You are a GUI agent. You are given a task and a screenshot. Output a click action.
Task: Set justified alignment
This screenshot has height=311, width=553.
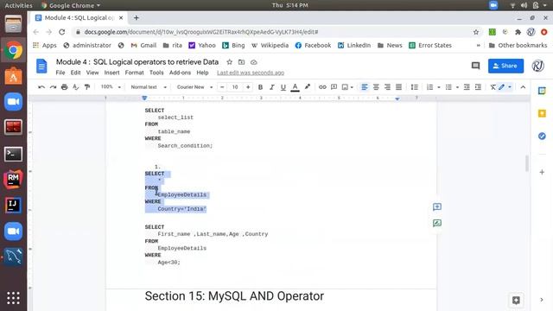point(398,87)
